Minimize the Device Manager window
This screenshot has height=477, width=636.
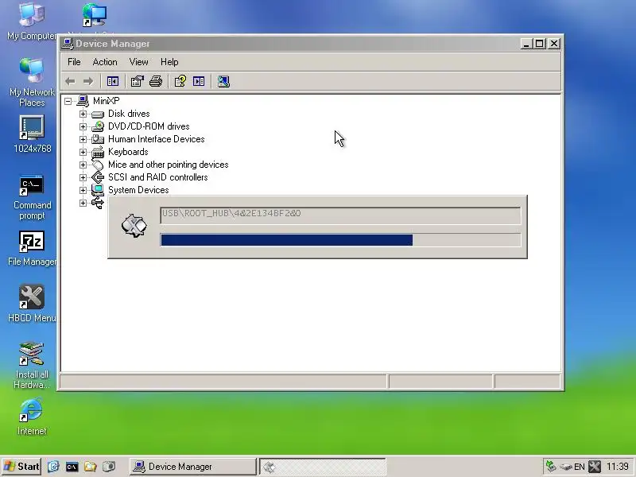[526, 44]
